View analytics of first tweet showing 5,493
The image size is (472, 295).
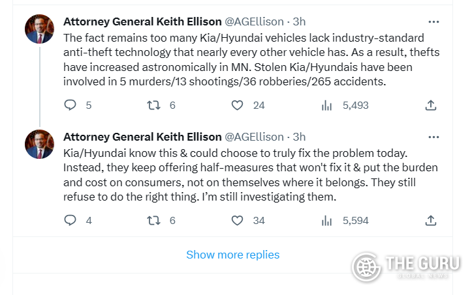[327, 105]
